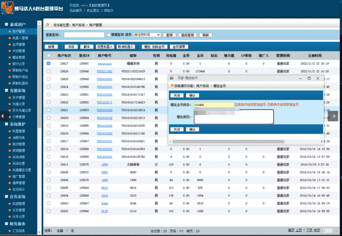Open 限制IP地址 in the sidebar
Image resolution: width=342 pixels, height=236 pixels.
[x=20, y=77]
